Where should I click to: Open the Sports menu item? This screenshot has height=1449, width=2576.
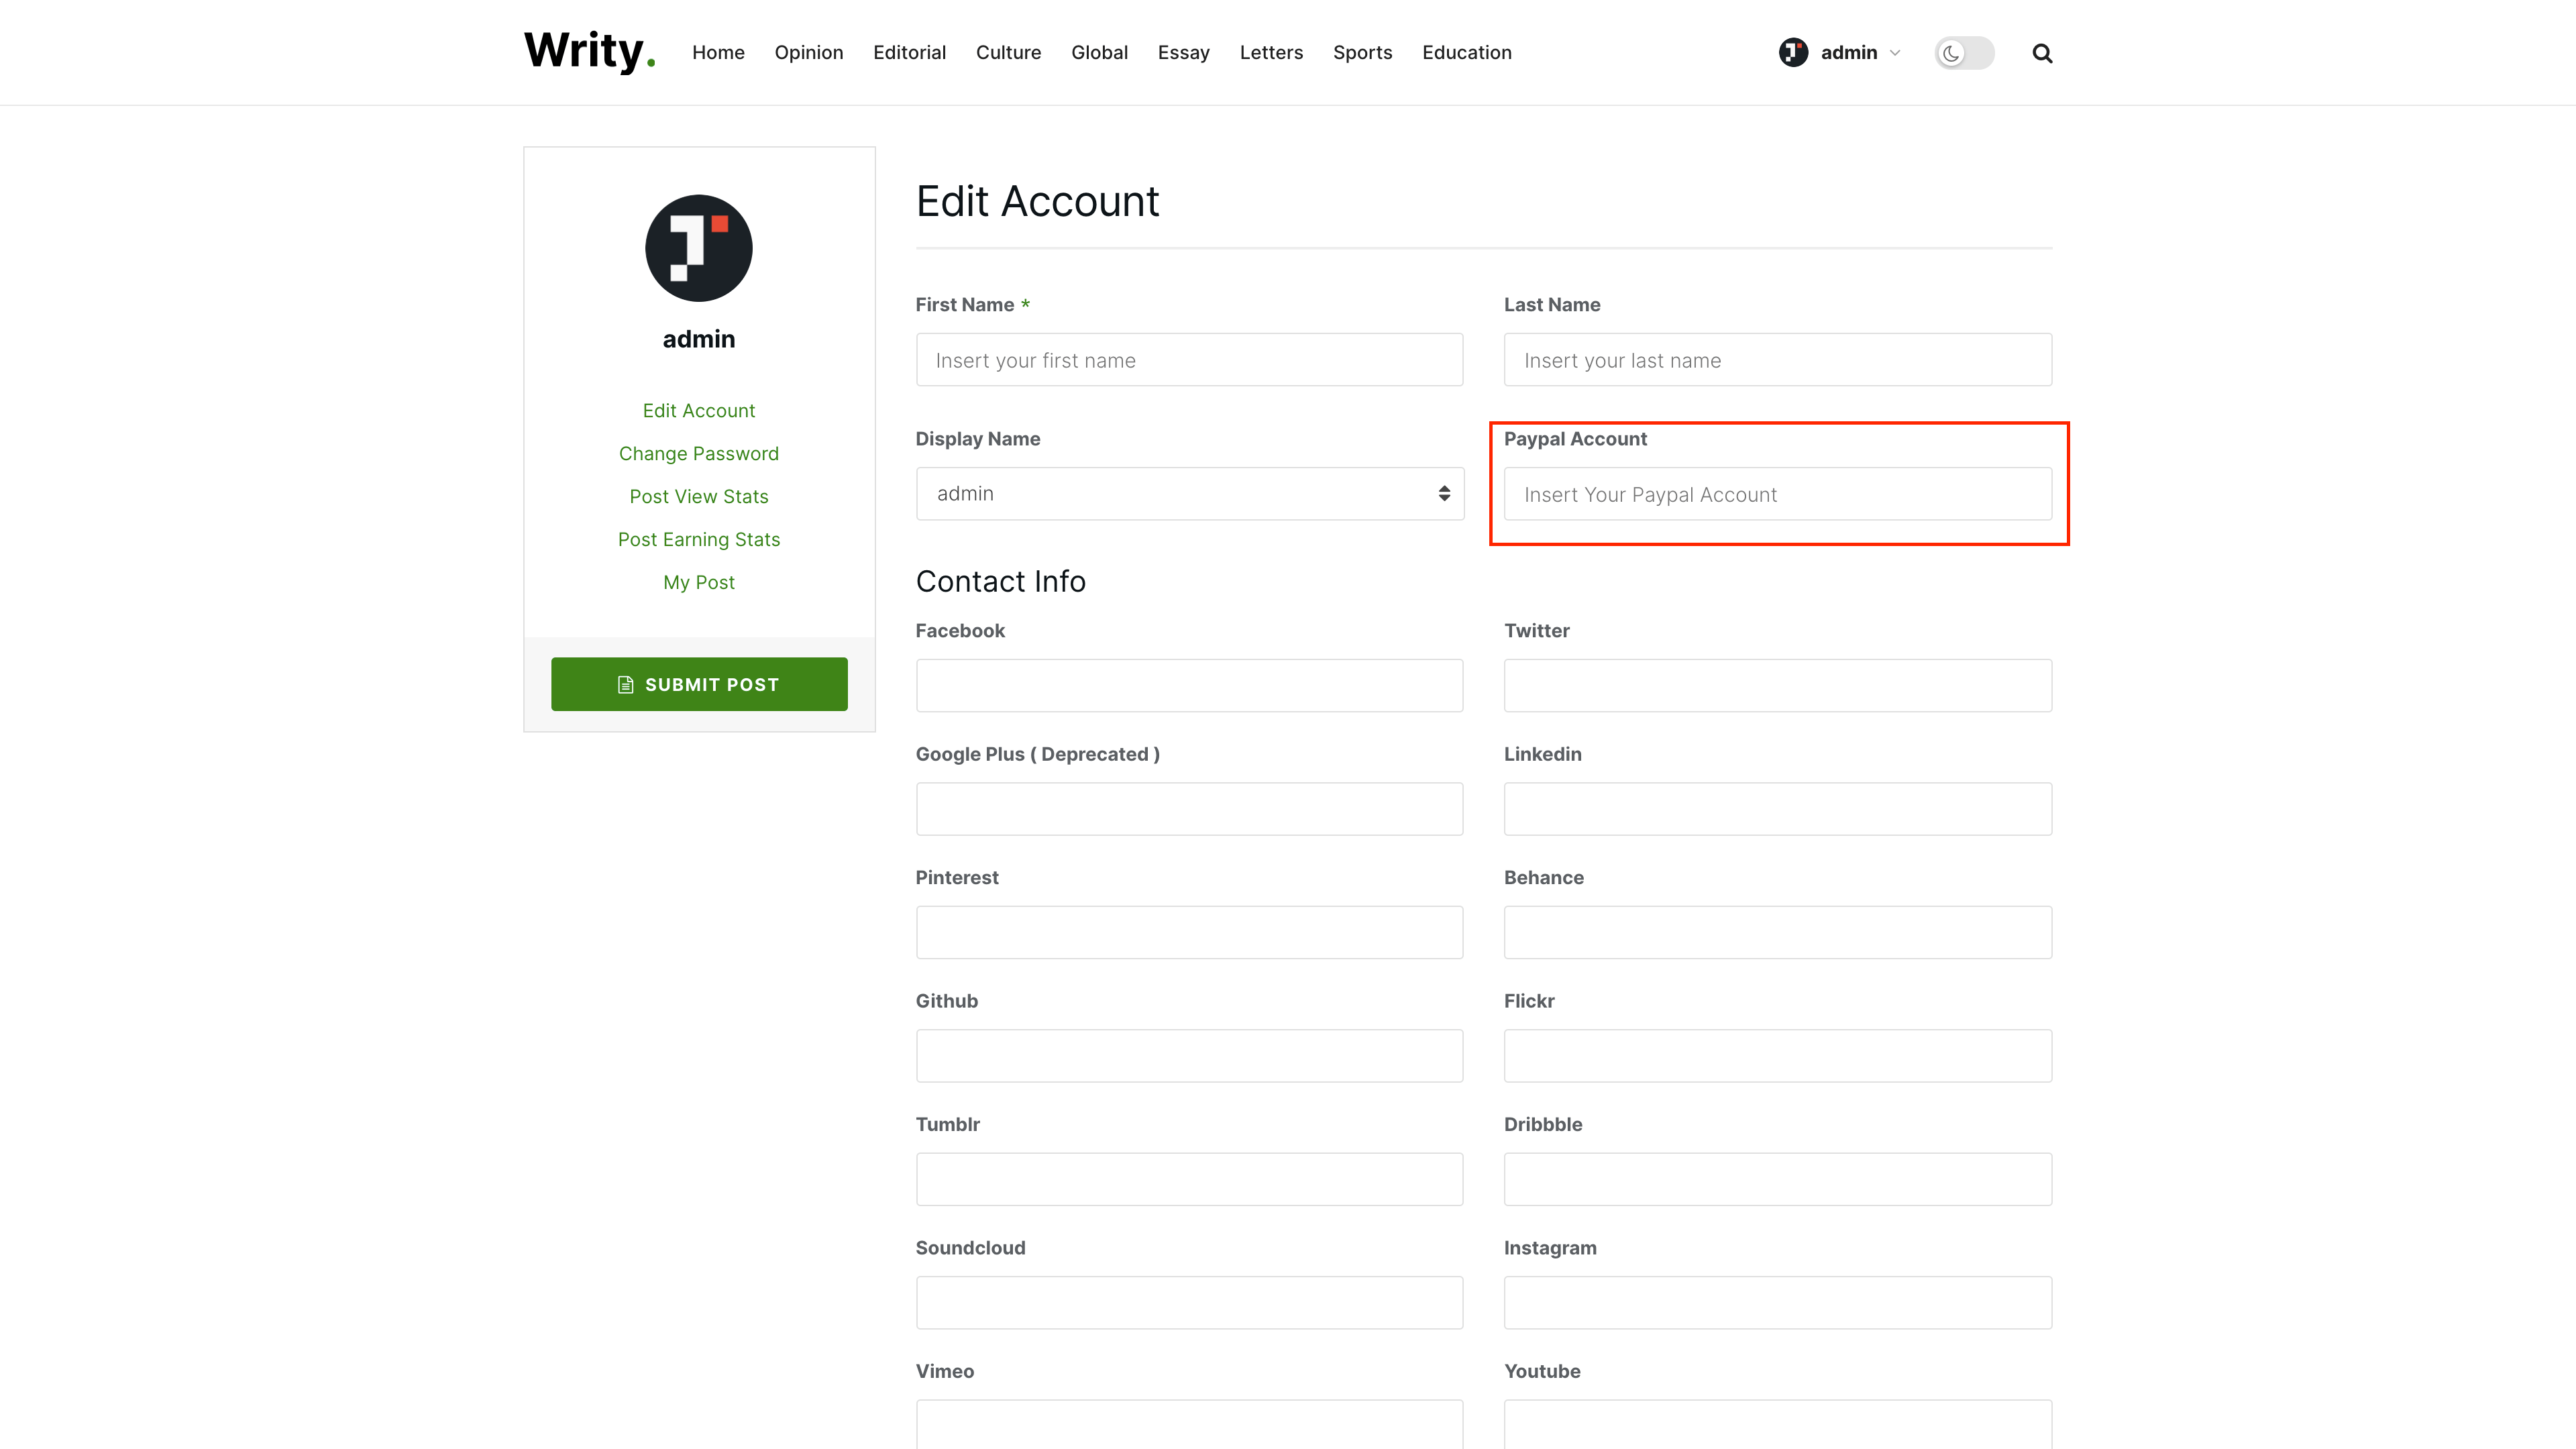[x=1362, y=52]
